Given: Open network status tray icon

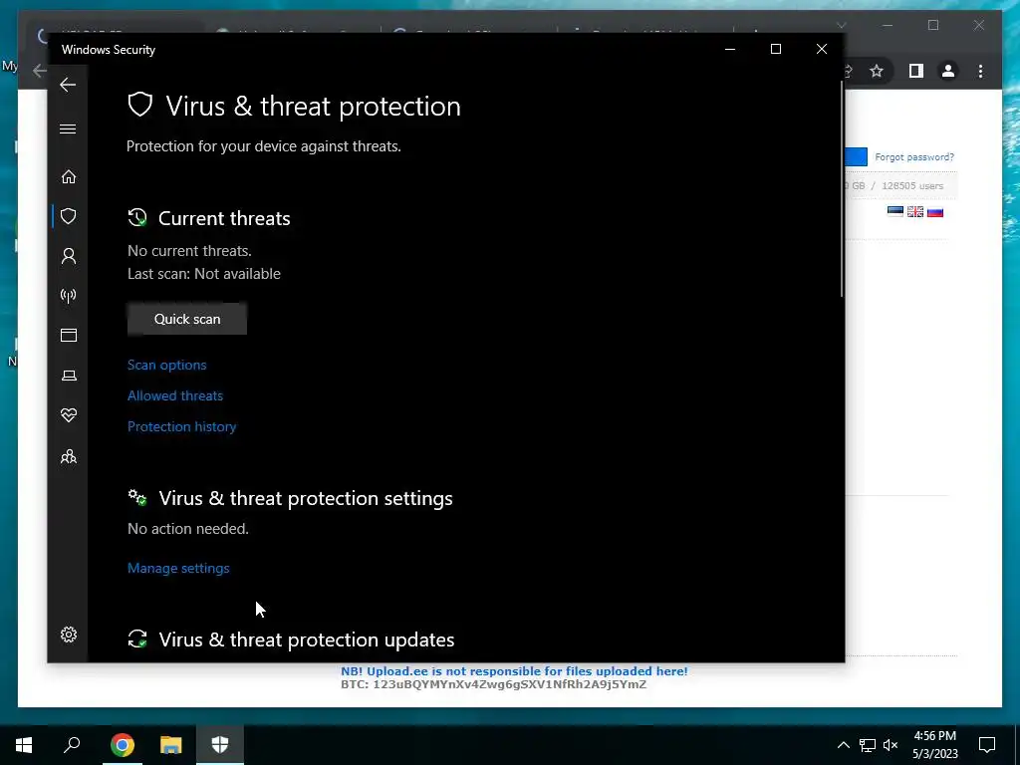Looking at the screenshot, I should pyautogui.click(x=868, y=745).
